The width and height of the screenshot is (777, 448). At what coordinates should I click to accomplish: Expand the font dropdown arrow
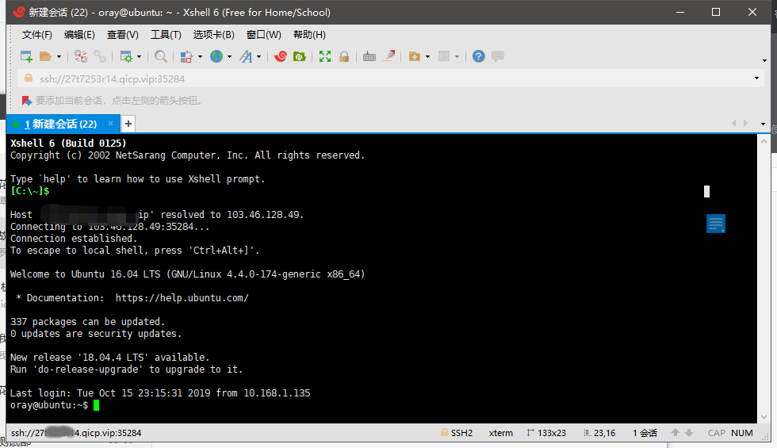(258, 57)
